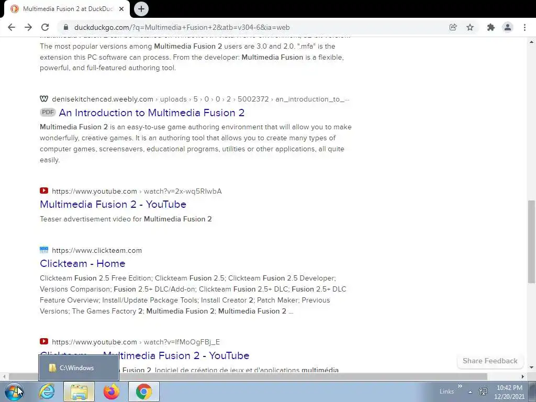Viewport: 536px width, 402px height.
Task: Click the Chrome taskbar button
Action: (143, 392)
